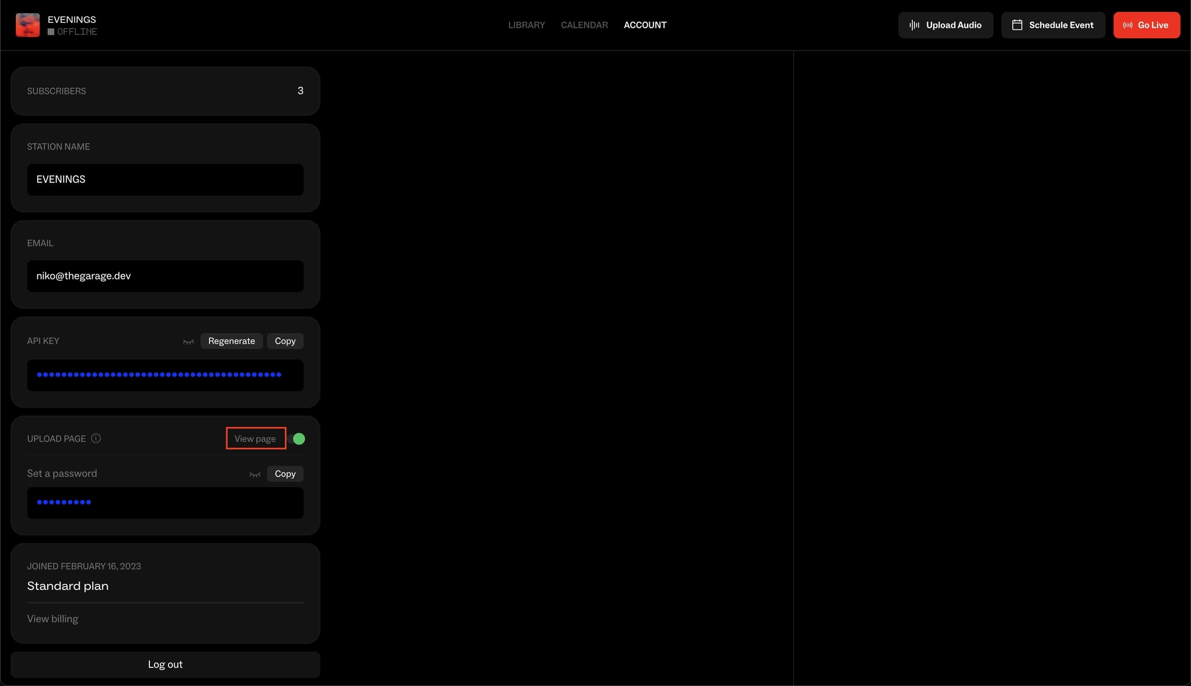This screenshot has height=686, width=1191.
Task: Click the masked API key field
Action: [x=165, y=375]
